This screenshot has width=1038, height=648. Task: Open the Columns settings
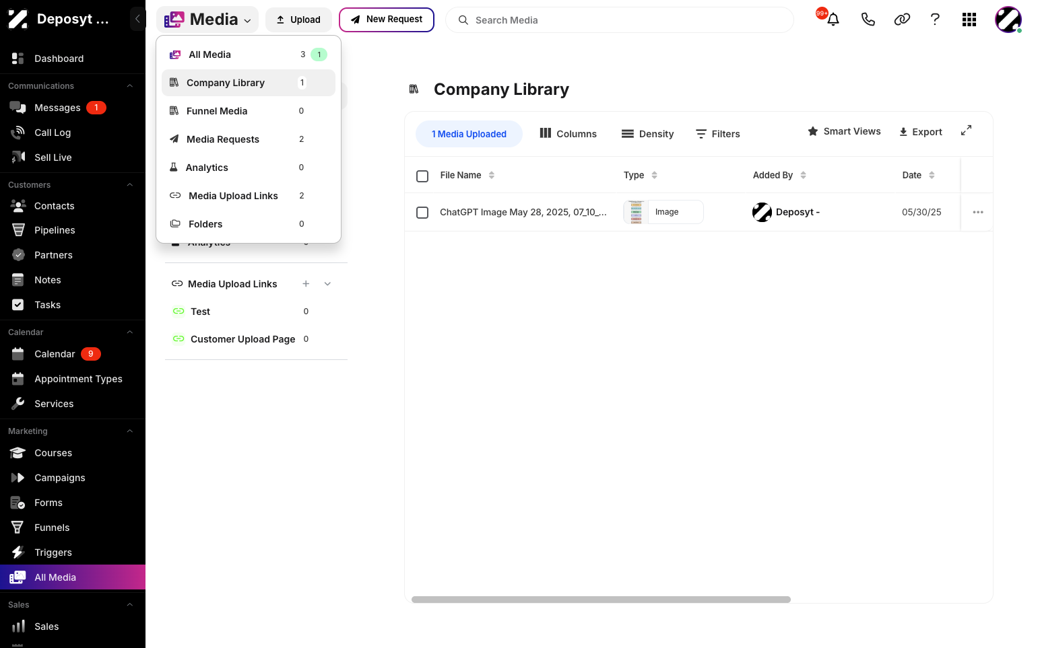pos(569,133)
